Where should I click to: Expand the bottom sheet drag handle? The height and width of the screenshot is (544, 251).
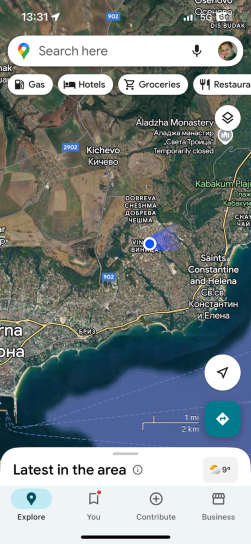tap(125, 454)
